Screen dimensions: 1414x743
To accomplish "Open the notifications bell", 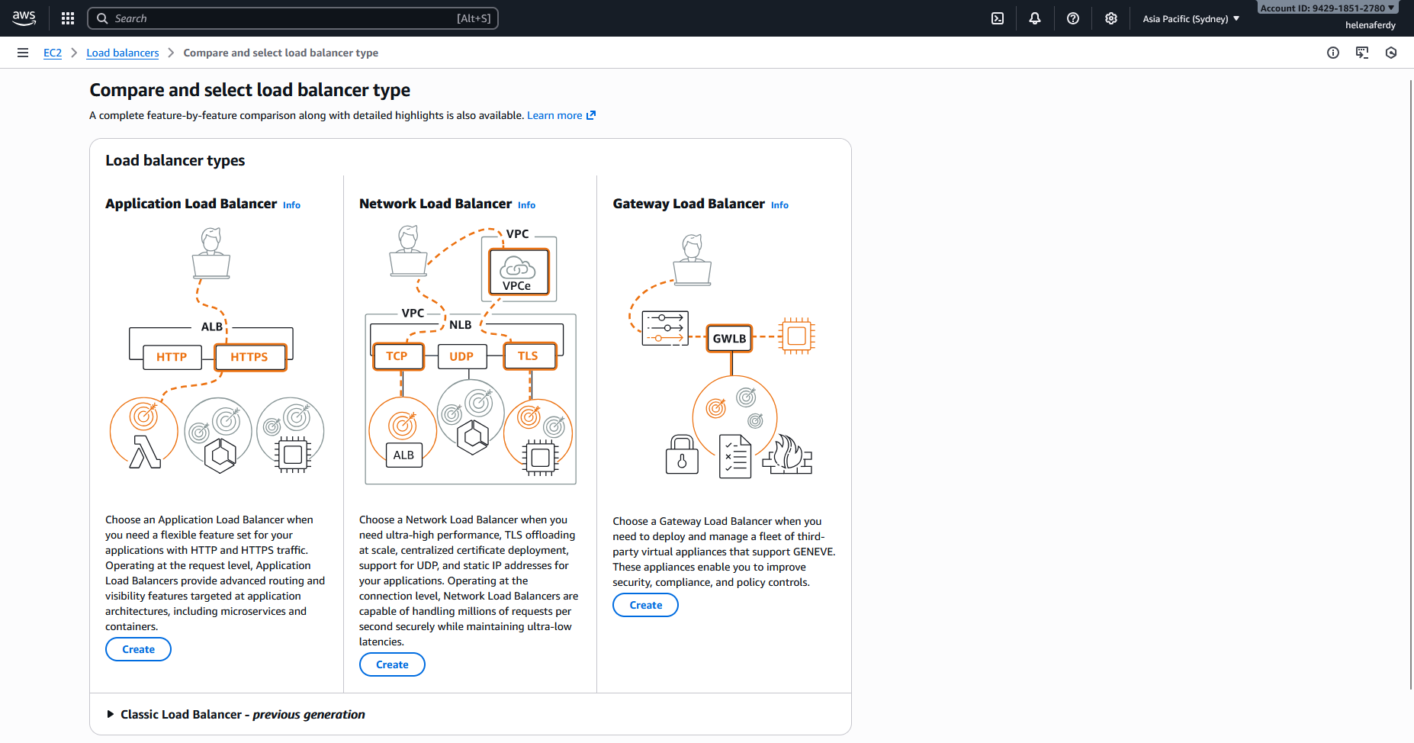I will pyautogui.click(x=1034, y=18).
